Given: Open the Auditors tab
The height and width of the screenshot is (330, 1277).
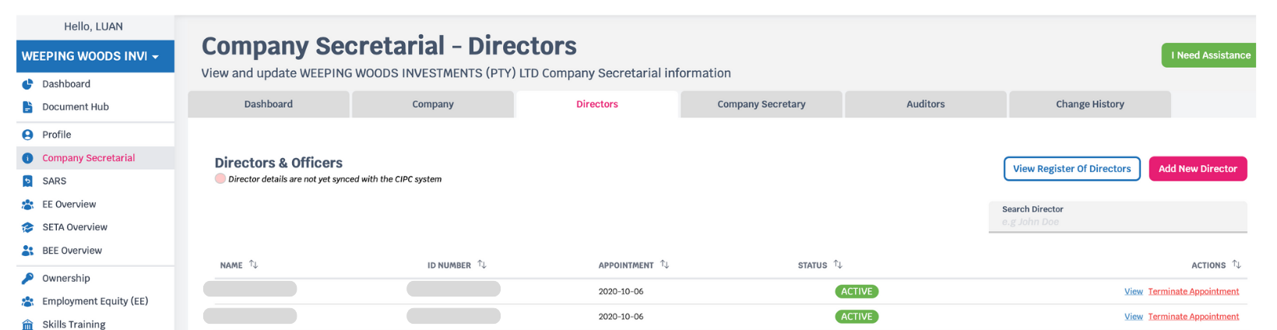Looking at the screenshot, I should point(926,104).
